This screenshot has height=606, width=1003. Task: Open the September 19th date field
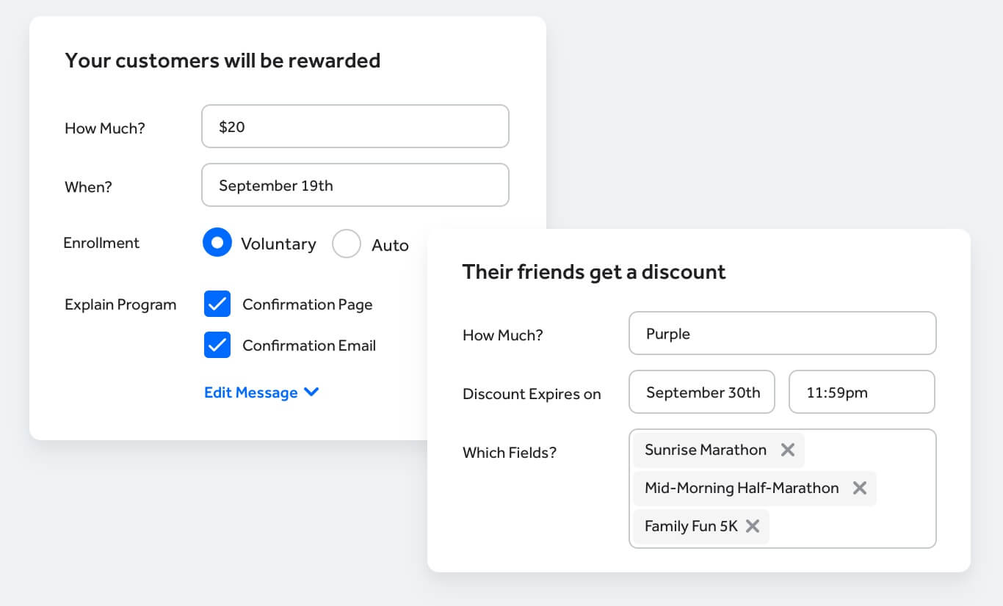(355, 186)
